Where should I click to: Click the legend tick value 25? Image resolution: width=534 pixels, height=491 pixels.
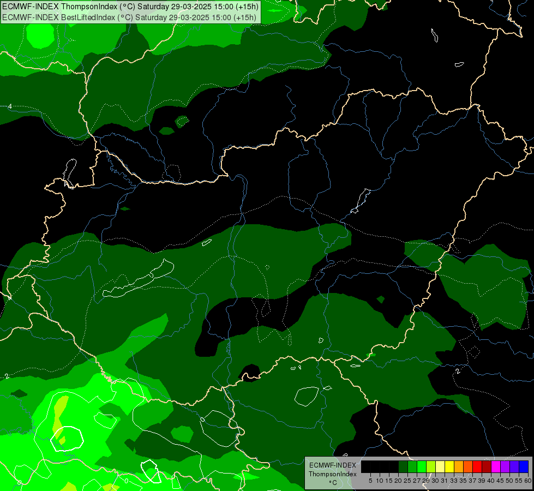407,481
